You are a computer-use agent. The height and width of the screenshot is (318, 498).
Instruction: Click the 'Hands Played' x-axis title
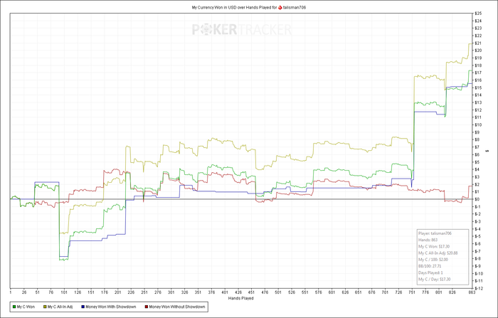240,298
